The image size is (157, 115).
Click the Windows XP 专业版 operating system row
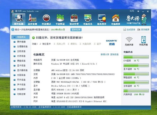click(65, 64)
